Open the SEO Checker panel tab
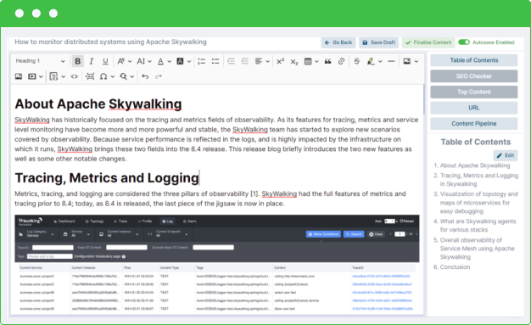531x325 pixels. [474, 76]
